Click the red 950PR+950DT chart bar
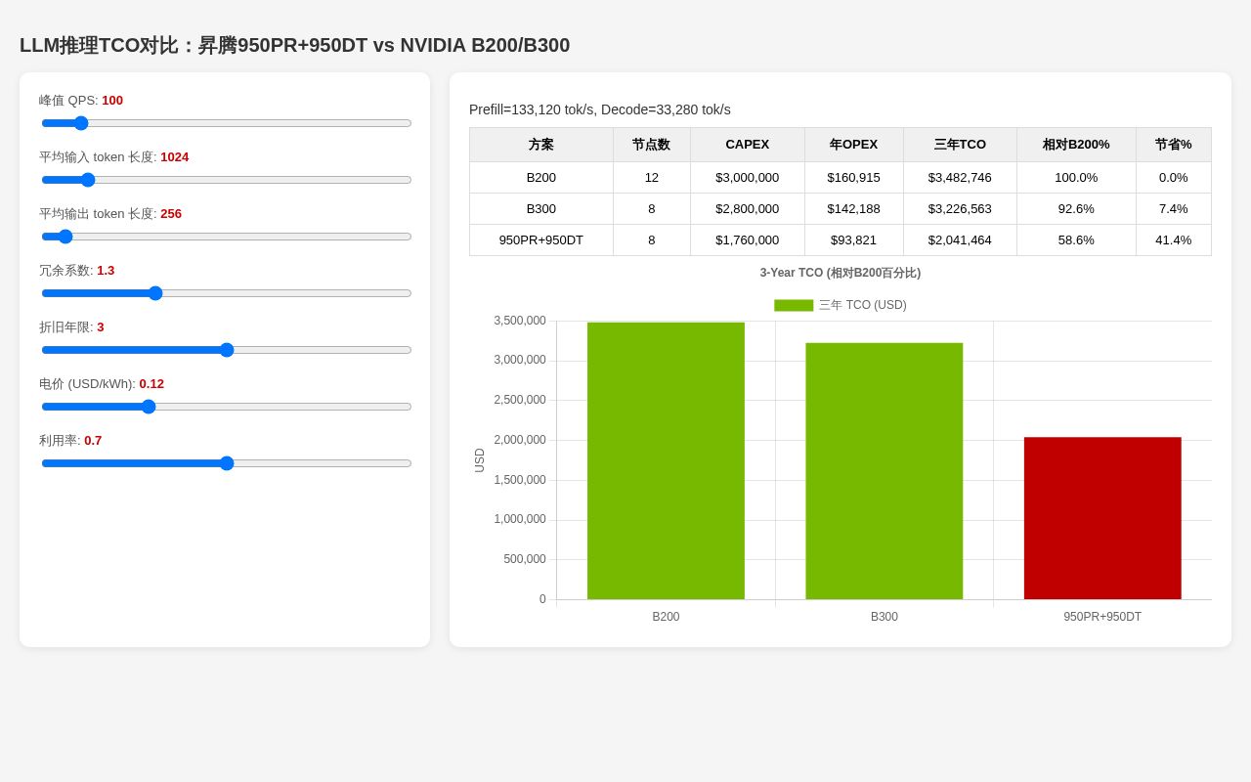1251x782 pixels. click(x=1102, y=518)
